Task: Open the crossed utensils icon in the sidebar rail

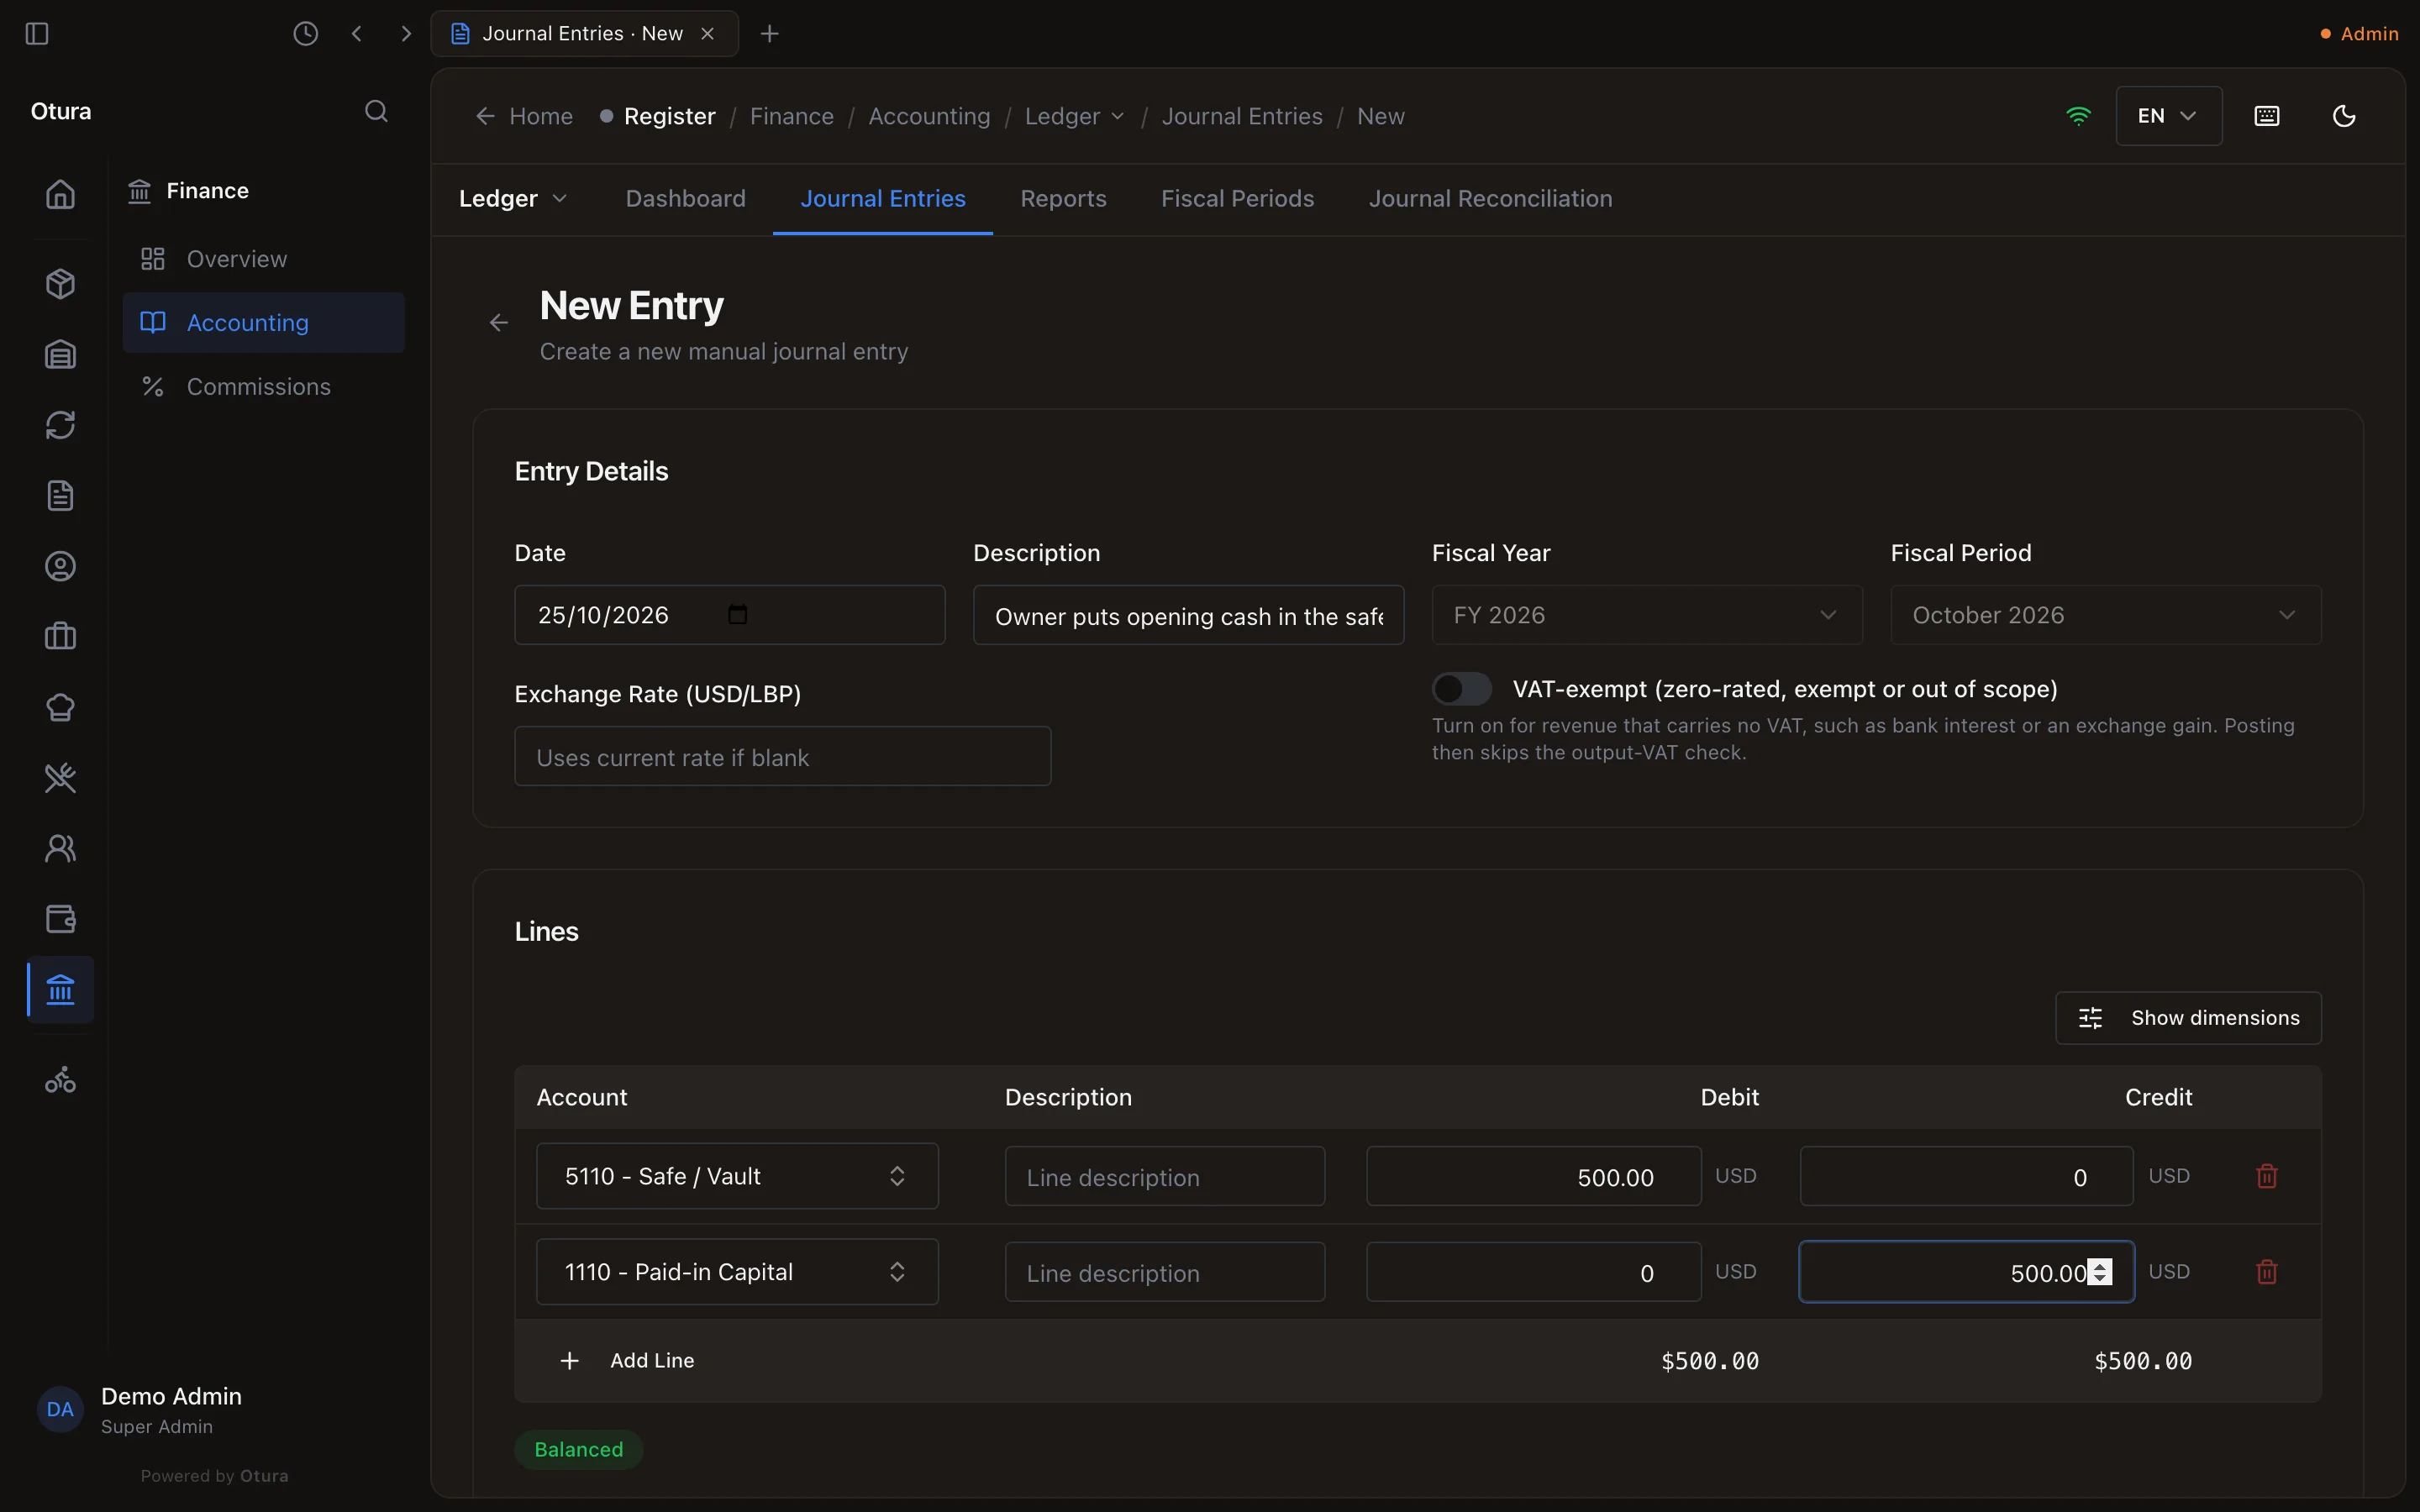Action: click(x=61, y=778)
